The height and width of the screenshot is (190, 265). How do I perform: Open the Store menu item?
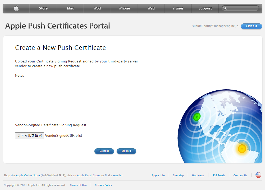43,8
